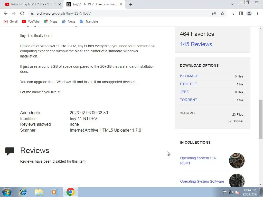Click 'Internet Archive HTML5 Uploader 1.7.0' text
The image size is (263, 197).
[105, 130]
